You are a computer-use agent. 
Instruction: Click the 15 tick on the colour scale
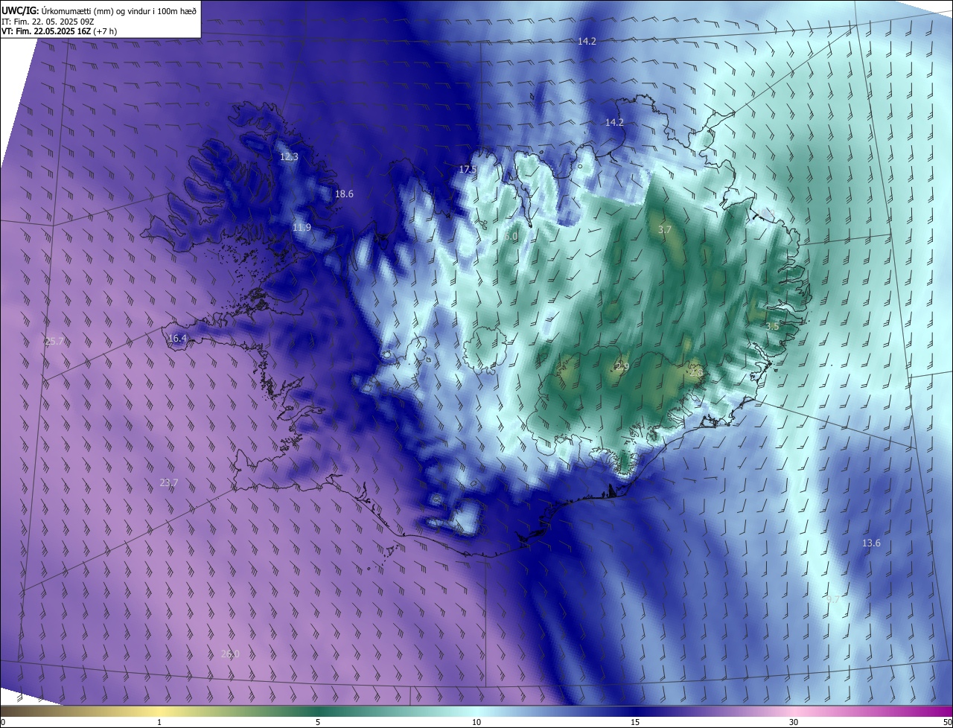click(x=635, y=722)
